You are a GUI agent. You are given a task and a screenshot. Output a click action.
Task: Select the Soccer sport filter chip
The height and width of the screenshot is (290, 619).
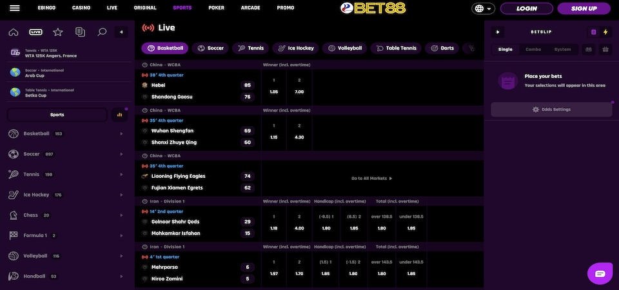(210, 48)
